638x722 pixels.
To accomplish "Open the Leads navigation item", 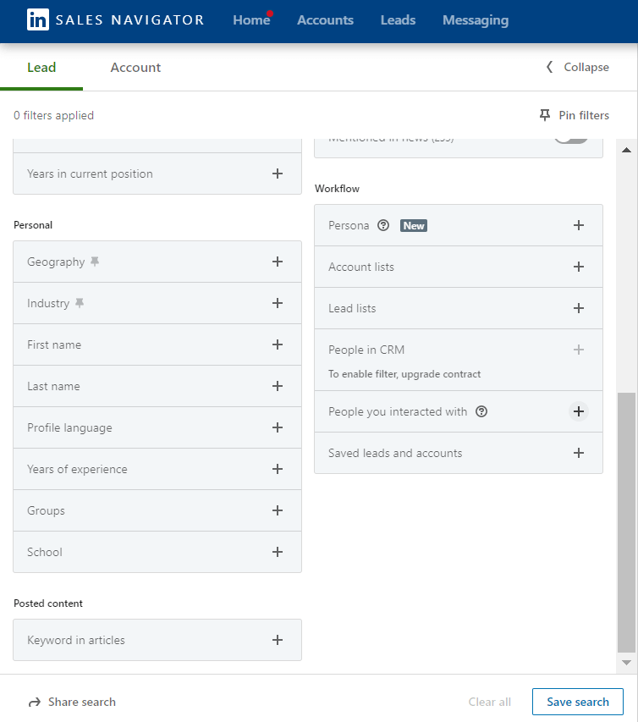I will point(398,20).
